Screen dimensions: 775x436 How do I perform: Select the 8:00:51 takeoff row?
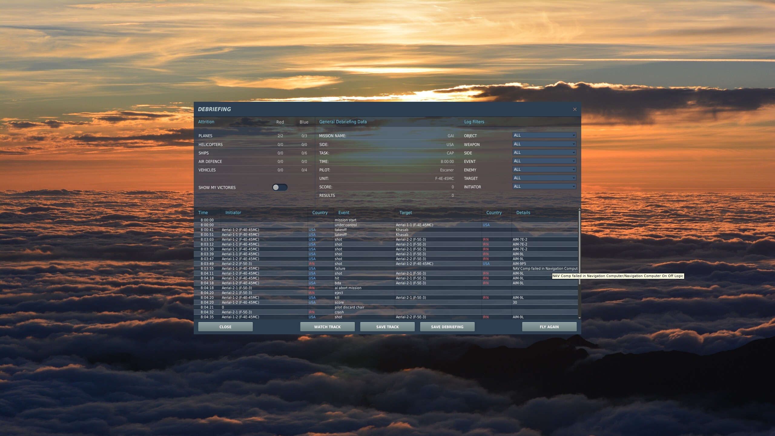(386, 235)
